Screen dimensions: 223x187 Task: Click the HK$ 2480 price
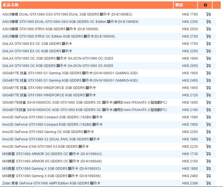click(x=190, y=176)
